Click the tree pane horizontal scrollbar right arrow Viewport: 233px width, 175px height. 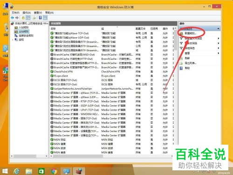(x=47, y=156)
